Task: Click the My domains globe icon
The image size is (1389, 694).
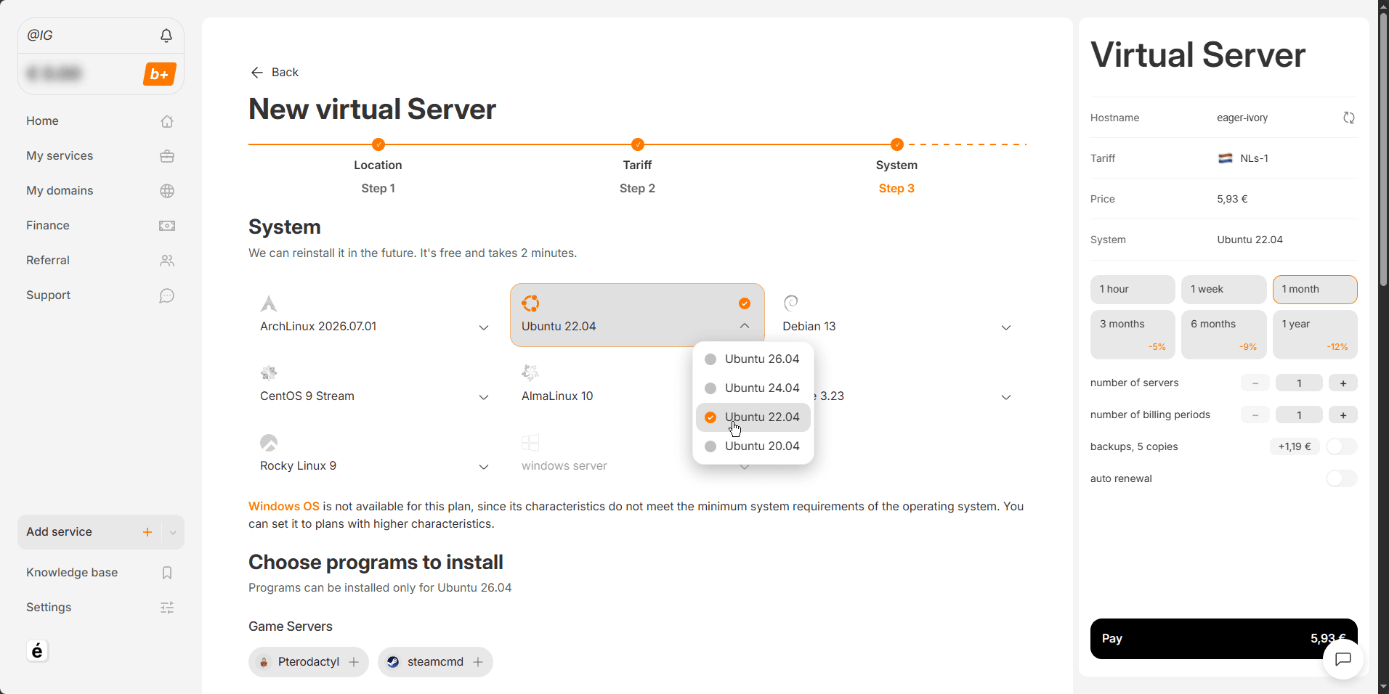Action: pyautogui.click(x=167, y=191)
